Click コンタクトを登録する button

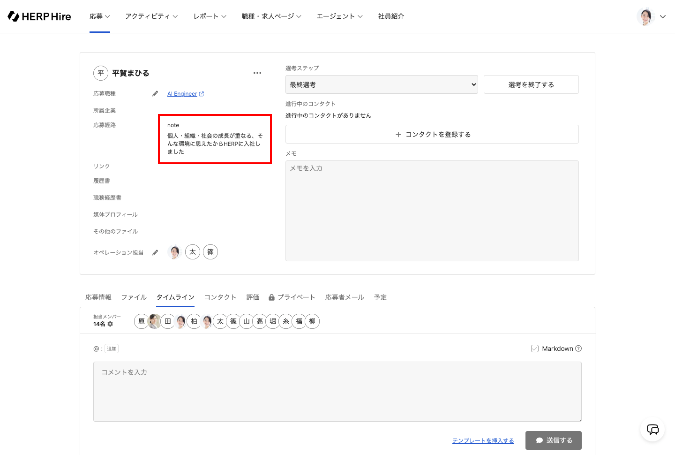(432, 134)
